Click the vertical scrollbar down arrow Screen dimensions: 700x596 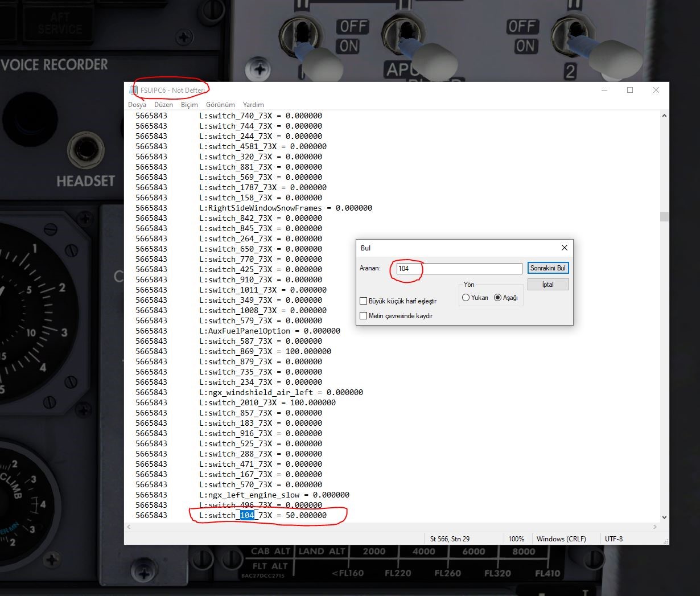664,517
